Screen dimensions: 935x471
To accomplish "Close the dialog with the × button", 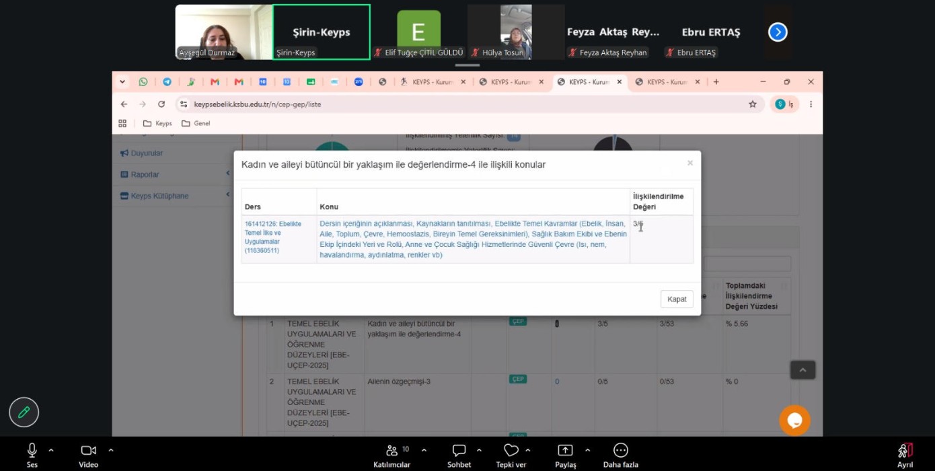I will click(x=689, y=164).
